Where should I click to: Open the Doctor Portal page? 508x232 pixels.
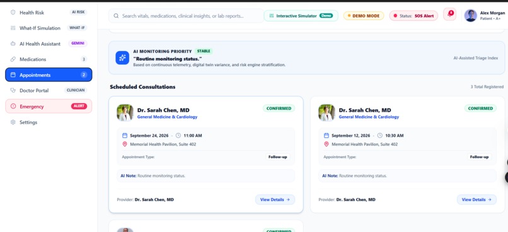[49, 90]
